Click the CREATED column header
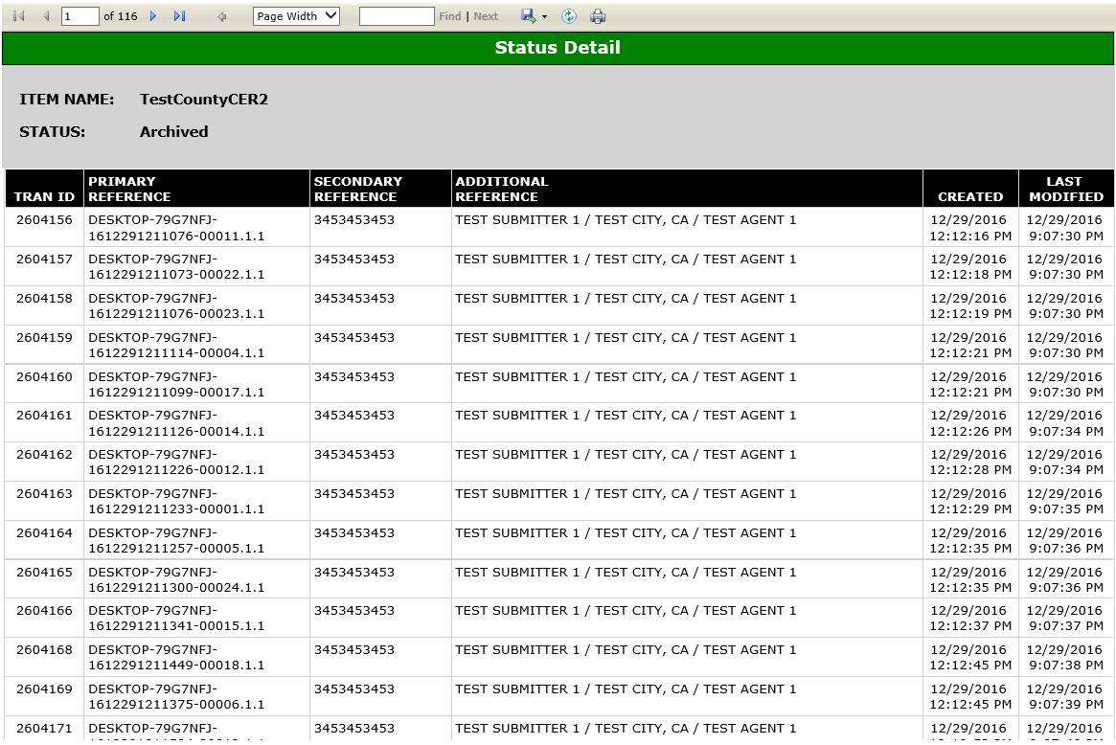The image size is (1116, 745). pos(969,196)
